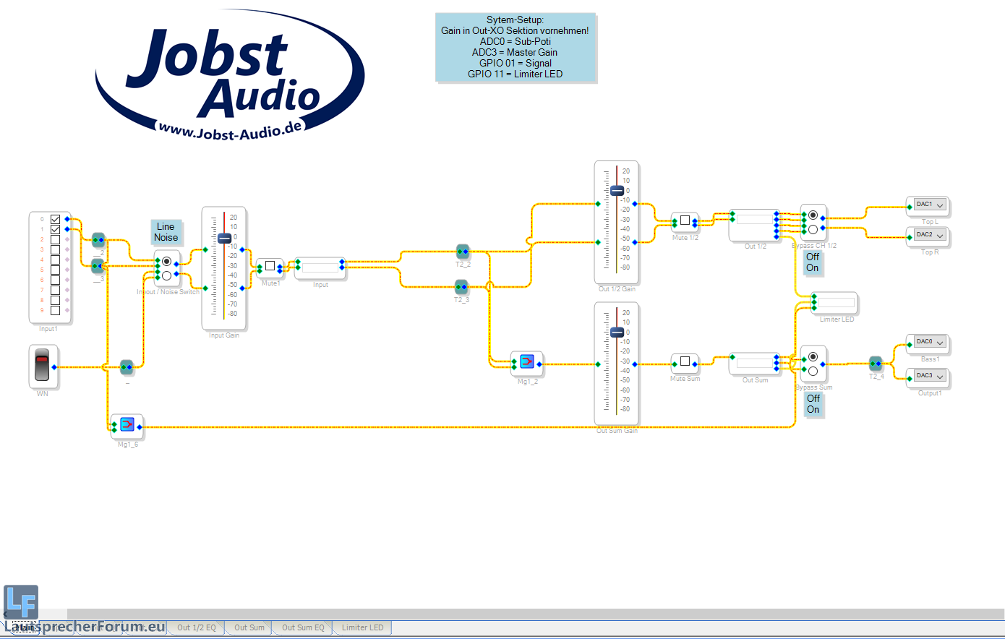Open the DAC2 dropdown for Top R
The width and height of the screenshot is (1005, 639).
point(939,236)
